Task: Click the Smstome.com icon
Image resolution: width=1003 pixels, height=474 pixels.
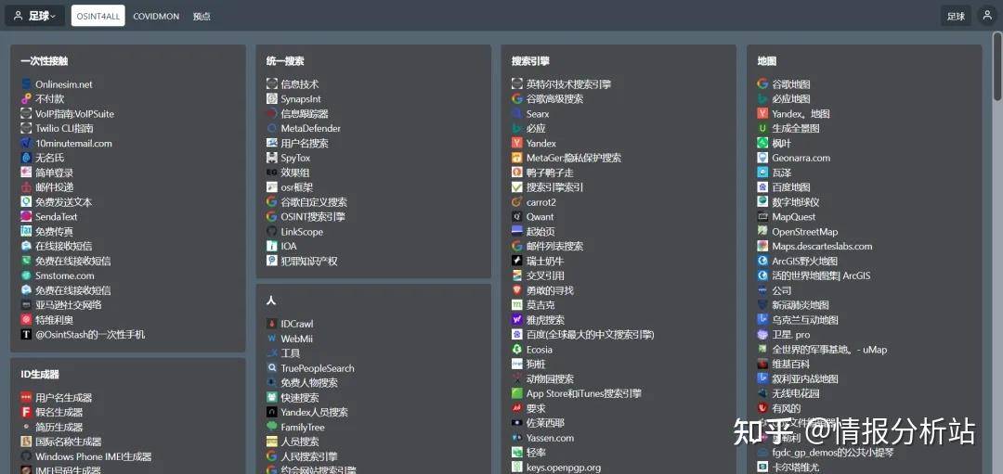Action: pos(26,275)
